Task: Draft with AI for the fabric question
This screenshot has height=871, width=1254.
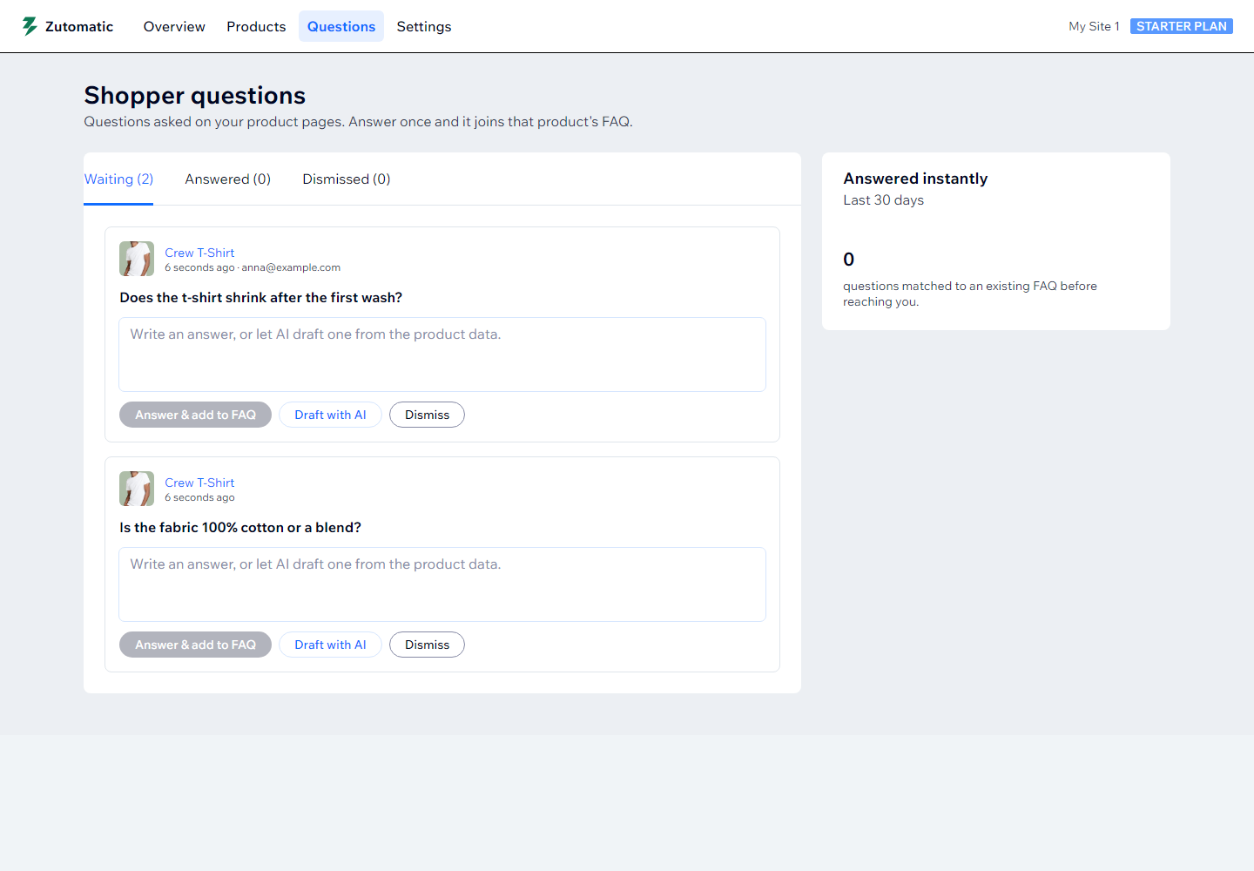Action: 330,645
